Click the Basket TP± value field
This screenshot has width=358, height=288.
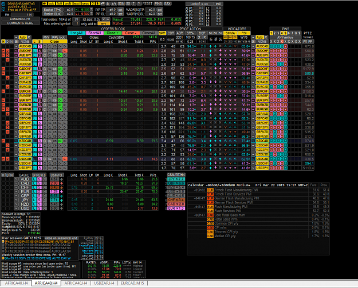click(68, 10)
